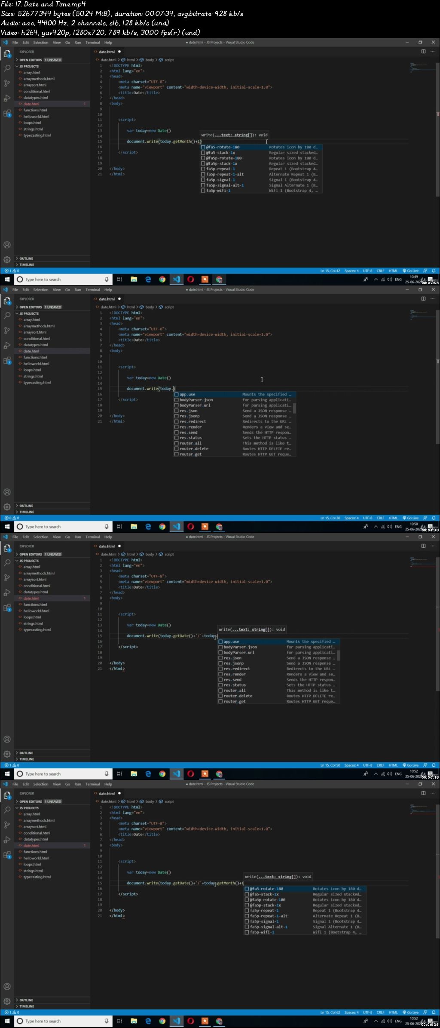Viewport: 440px width, 1028px height.
Task: Click 'Spaces: 4' in second frame status bar
Action: tap(351, 518)
